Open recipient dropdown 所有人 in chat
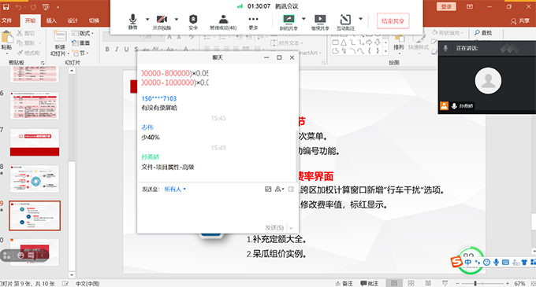Image resolution: width=536 pixels, height=287 pixels. [175, 189]
